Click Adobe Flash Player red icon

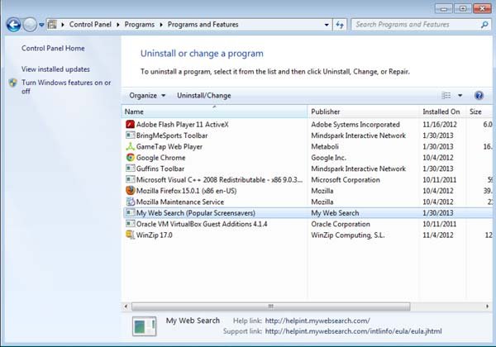pyautogui.click(x=130, y=124)
